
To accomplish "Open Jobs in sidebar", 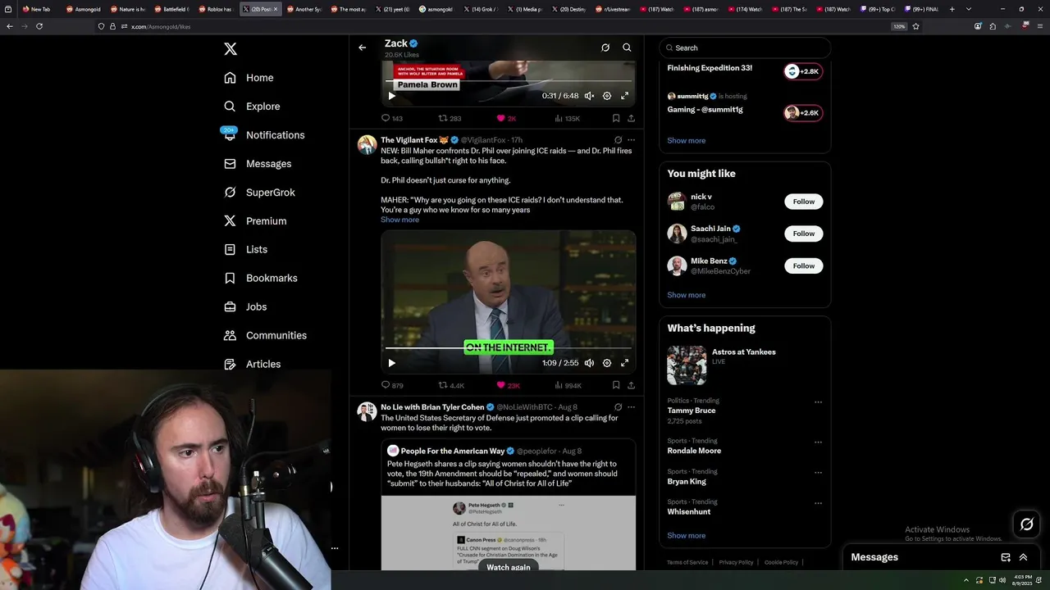I will (x=245, y=306).
